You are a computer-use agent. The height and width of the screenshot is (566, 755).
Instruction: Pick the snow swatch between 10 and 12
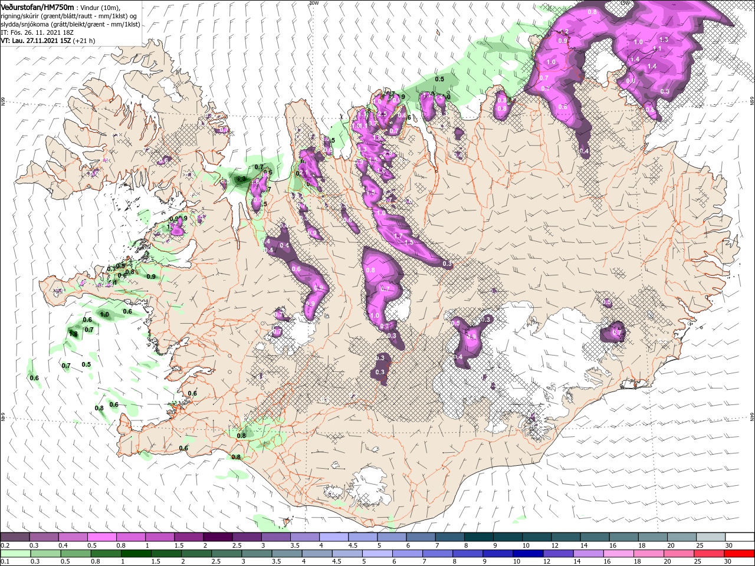click(537, 537)
